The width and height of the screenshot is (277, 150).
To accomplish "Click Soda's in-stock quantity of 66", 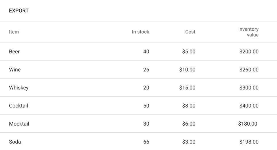I will (x=146, y=142).
